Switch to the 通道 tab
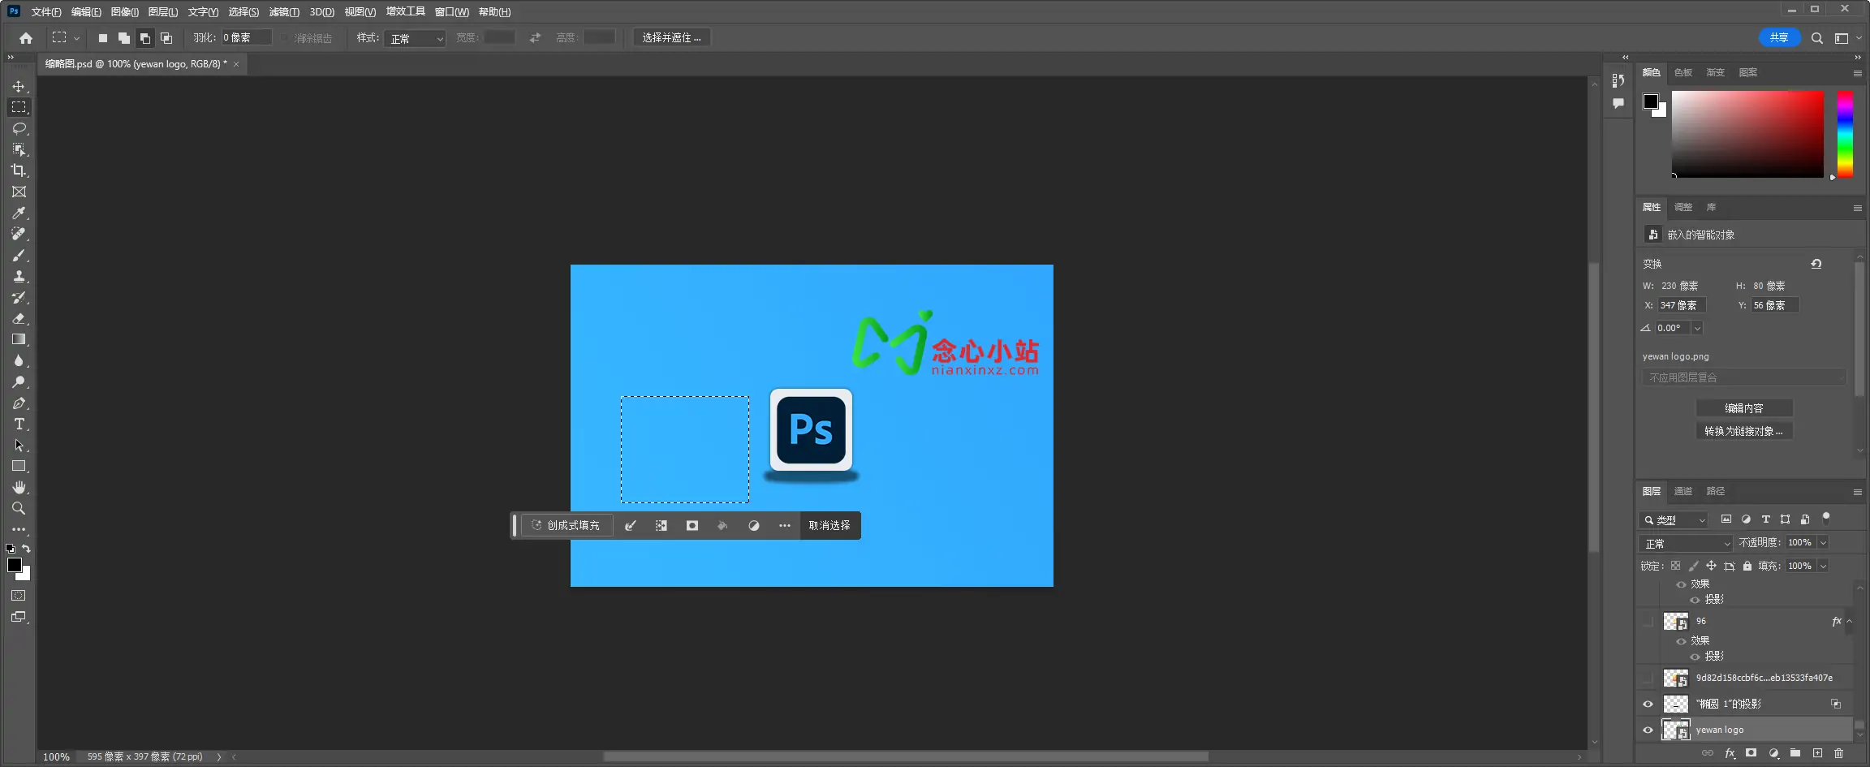Screen dimensions: 1870x767 point(1683,491)
